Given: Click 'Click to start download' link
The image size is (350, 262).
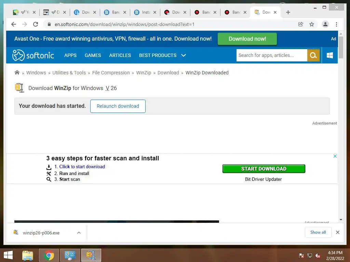Looking at the screenshot, I should coord(82,166).
